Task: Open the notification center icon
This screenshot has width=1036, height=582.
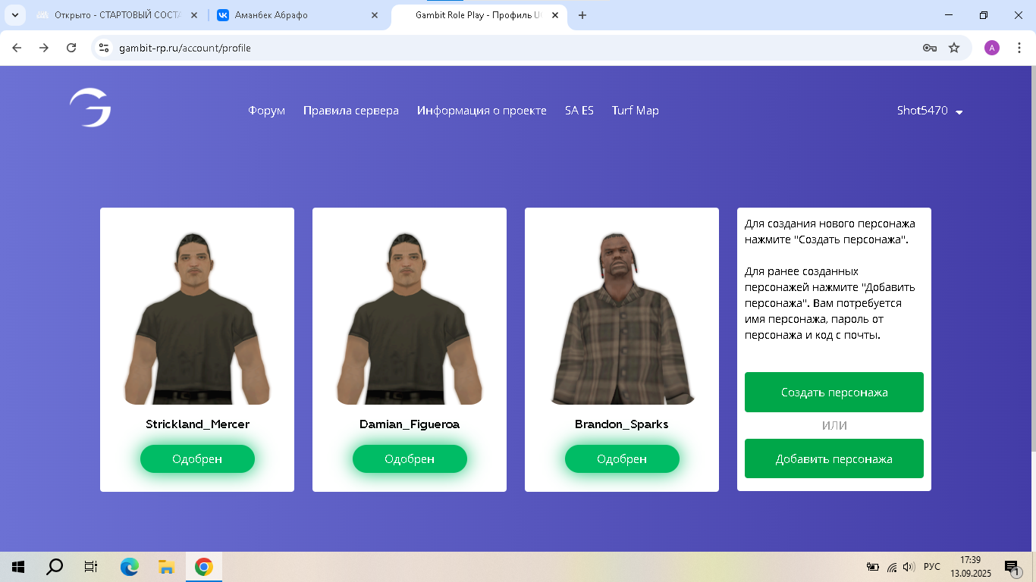Action: click(1012, 567)
